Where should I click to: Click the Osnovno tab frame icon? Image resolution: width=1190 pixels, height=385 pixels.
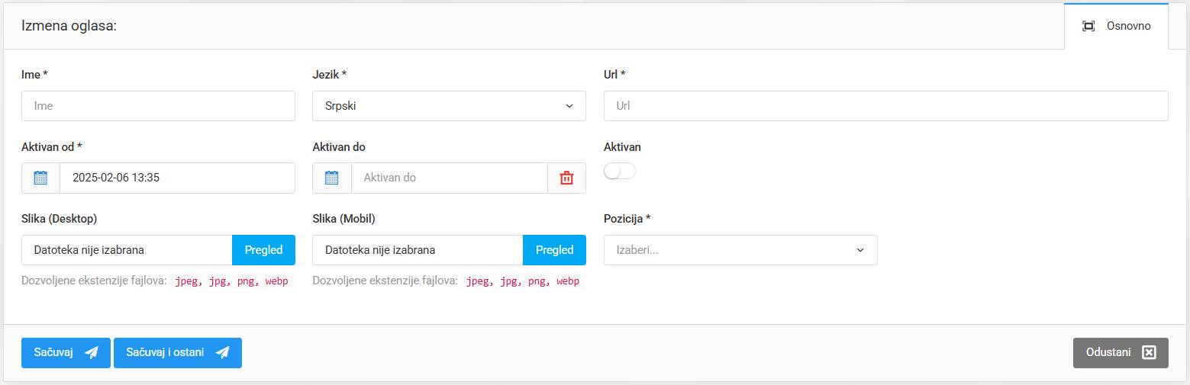click(1088, 26)
